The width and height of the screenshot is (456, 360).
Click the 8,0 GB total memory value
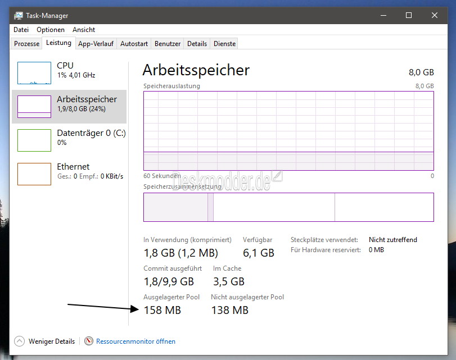click(x=421, y=72)
